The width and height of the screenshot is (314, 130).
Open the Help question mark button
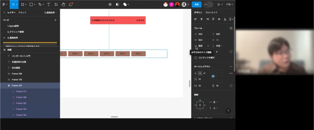pyautogui.click(x=228, y=111)
